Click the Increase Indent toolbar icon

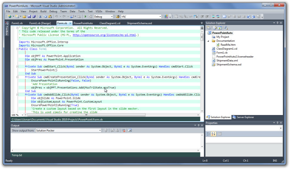207,17
